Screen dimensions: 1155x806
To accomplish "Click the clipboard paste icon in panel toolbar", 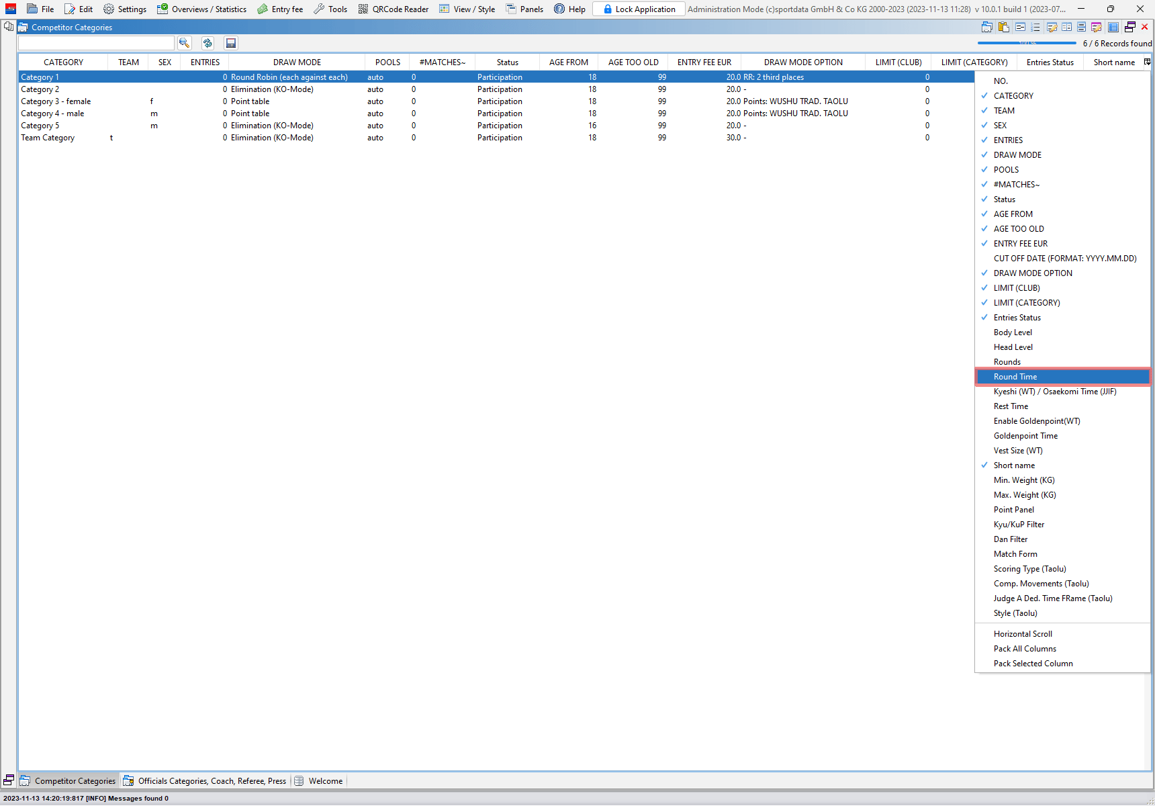I will click(x=1004, y=28).
